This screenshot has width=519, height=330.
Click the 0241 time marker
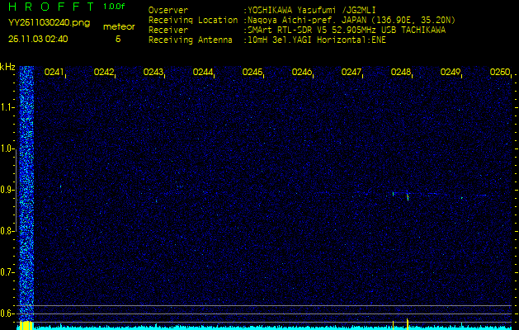(x=54, y=73)
